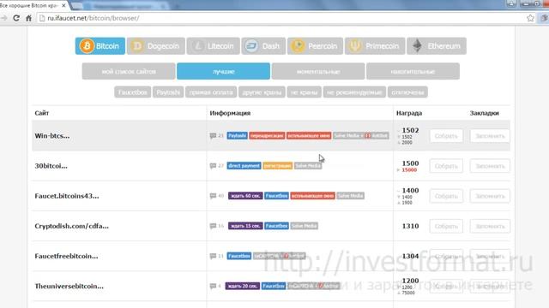549x308 pixels.
Task: Select the Ethereum coin button
Action: (x=437, y=45)
